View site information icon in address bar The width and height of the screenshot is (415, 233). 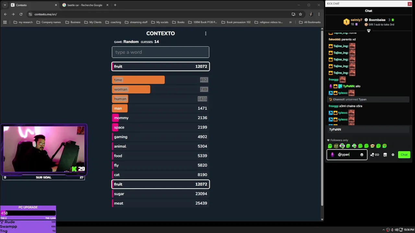point(30,14)
